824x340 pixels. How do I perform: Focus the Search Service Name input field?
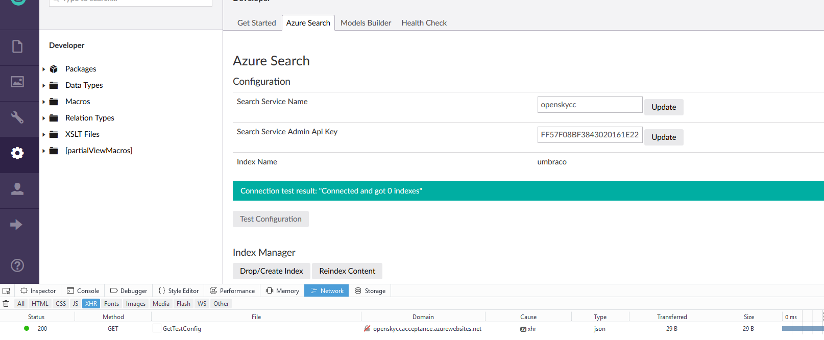tap(590, 105)
